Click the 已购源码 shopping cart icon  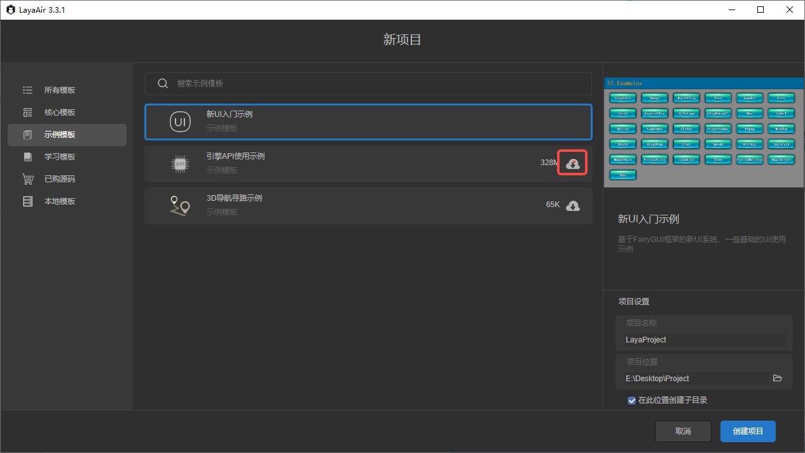coord(27,179)
